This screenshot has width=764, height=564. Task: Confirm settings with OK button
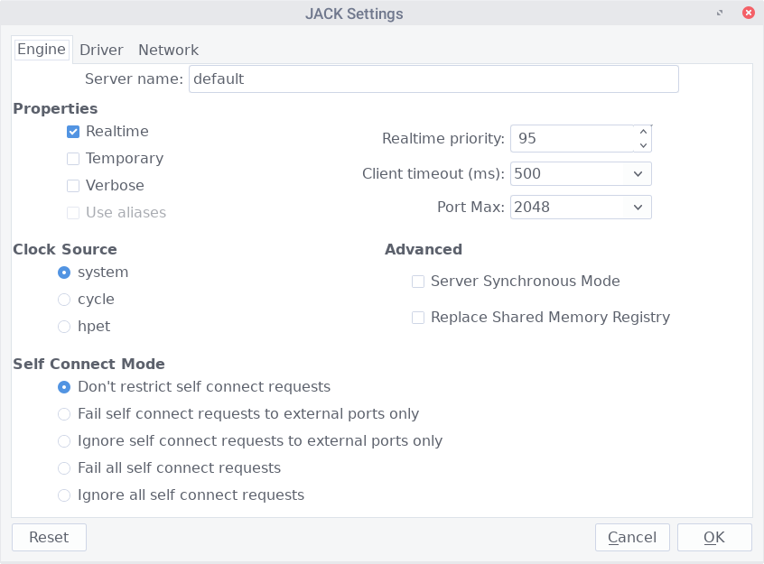714,537
